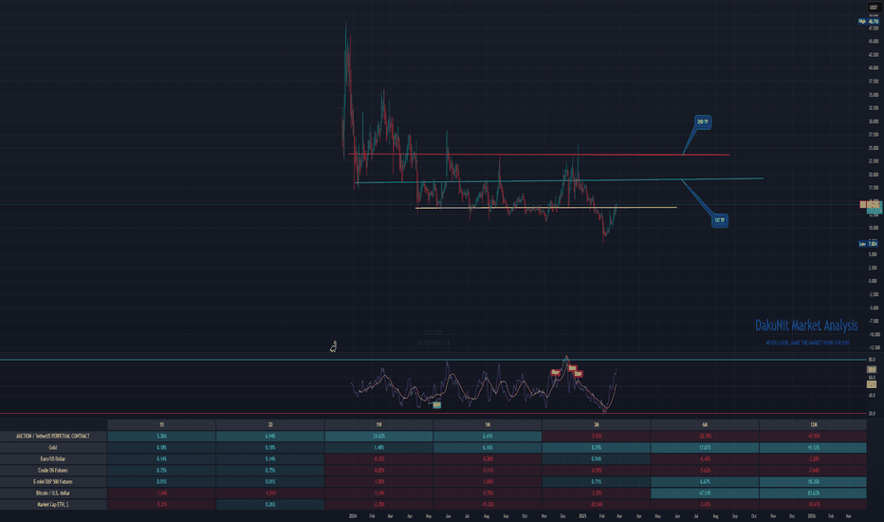Click the current price tag on the axis
The height and width of the screenshot is (522, 884).
(872, 206)
